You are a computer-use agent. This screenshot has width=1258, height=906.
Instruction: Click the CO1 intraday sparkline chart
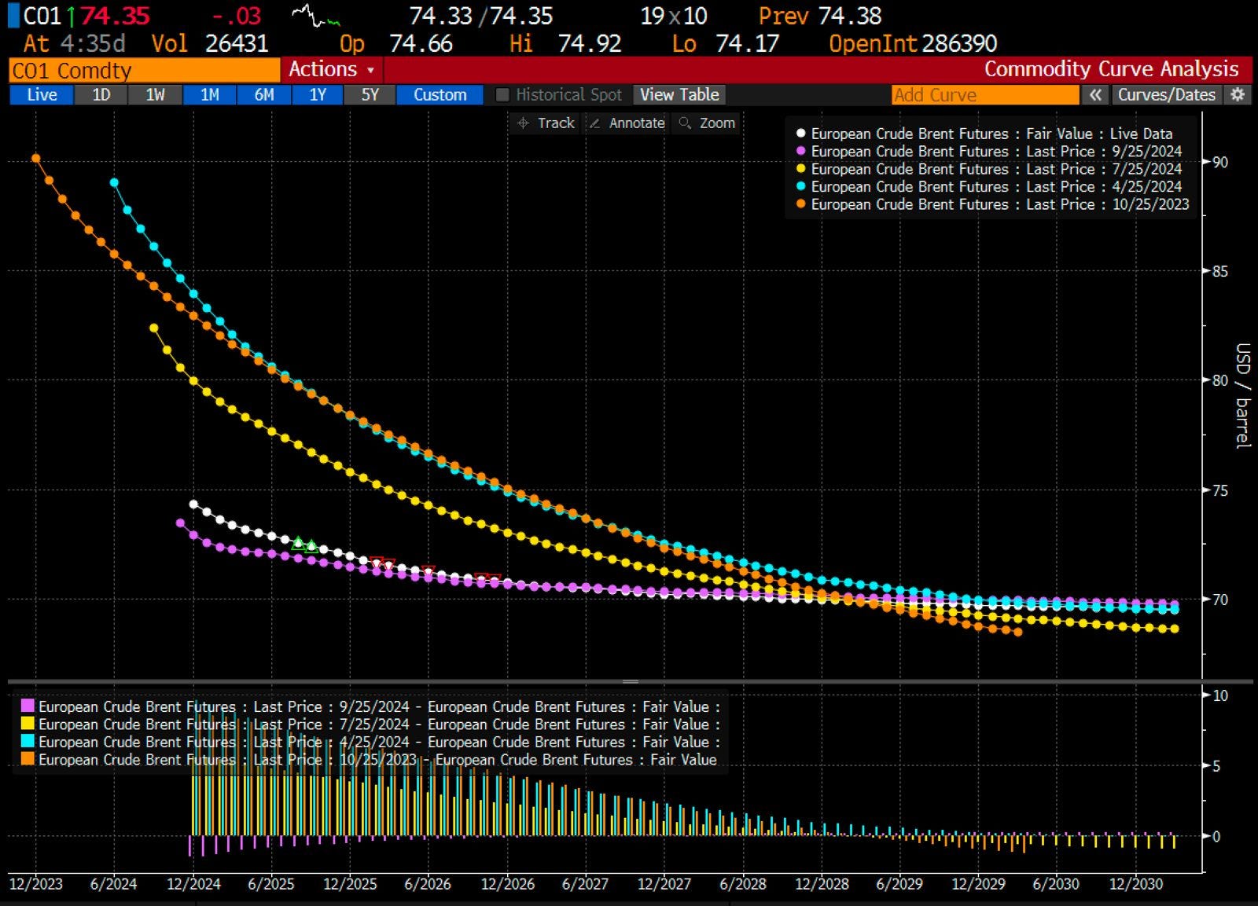(x=315, y=16)
